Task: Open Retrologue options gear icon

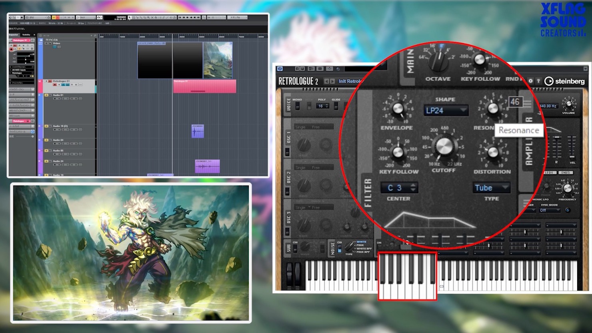Action: (x=530, y=81)
